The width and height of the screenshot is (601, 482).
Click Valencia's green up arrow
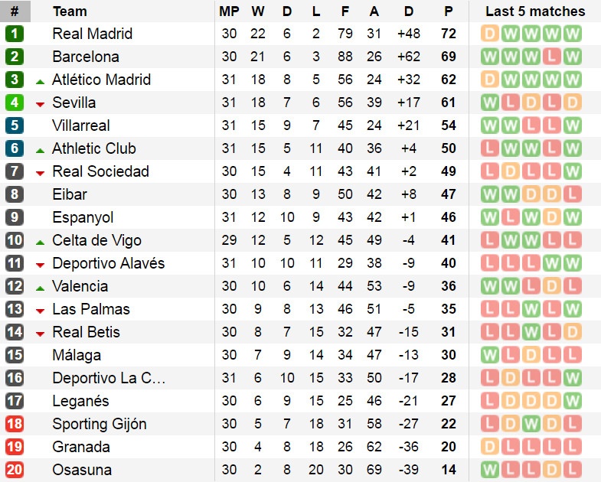point(41,287)
